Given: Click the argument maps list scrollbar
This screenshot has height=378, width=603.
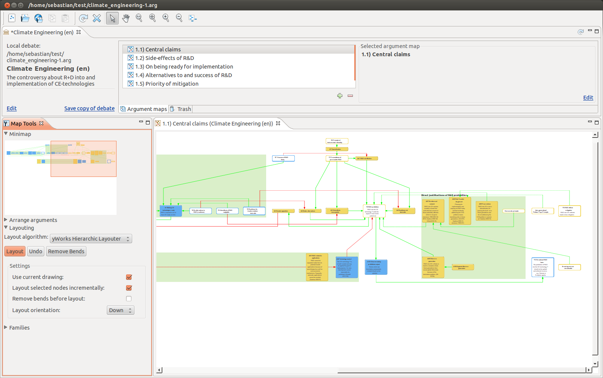Looking at the screenshot, I should (355, 63).
